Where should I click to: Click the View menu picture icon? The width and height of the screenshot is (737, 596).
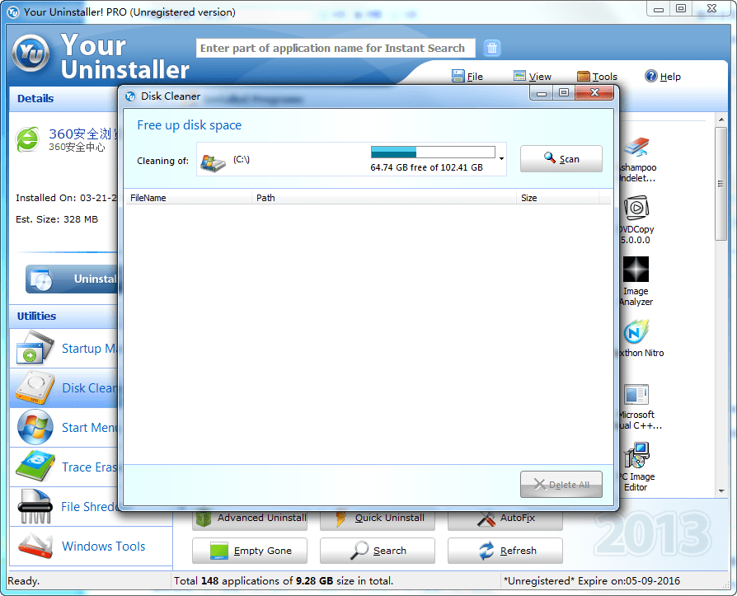(519, 76)
